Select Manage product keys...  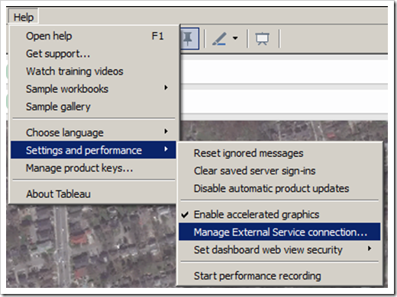click(x=93, y=168)
